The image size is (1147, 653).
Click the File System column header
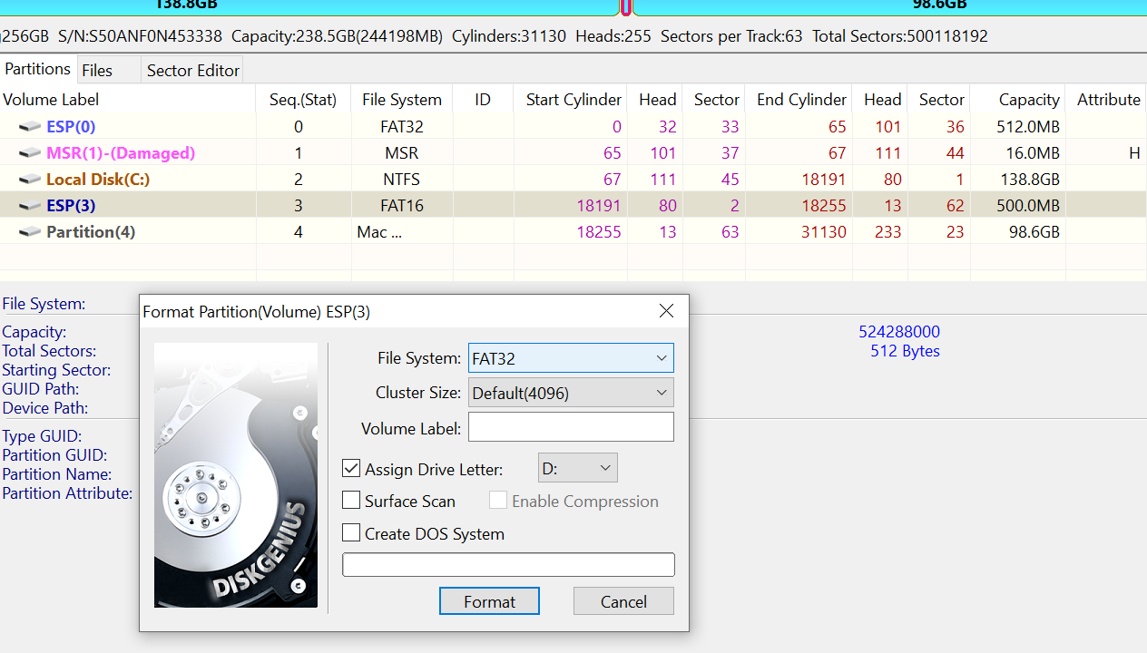click(x=402, y=100)
